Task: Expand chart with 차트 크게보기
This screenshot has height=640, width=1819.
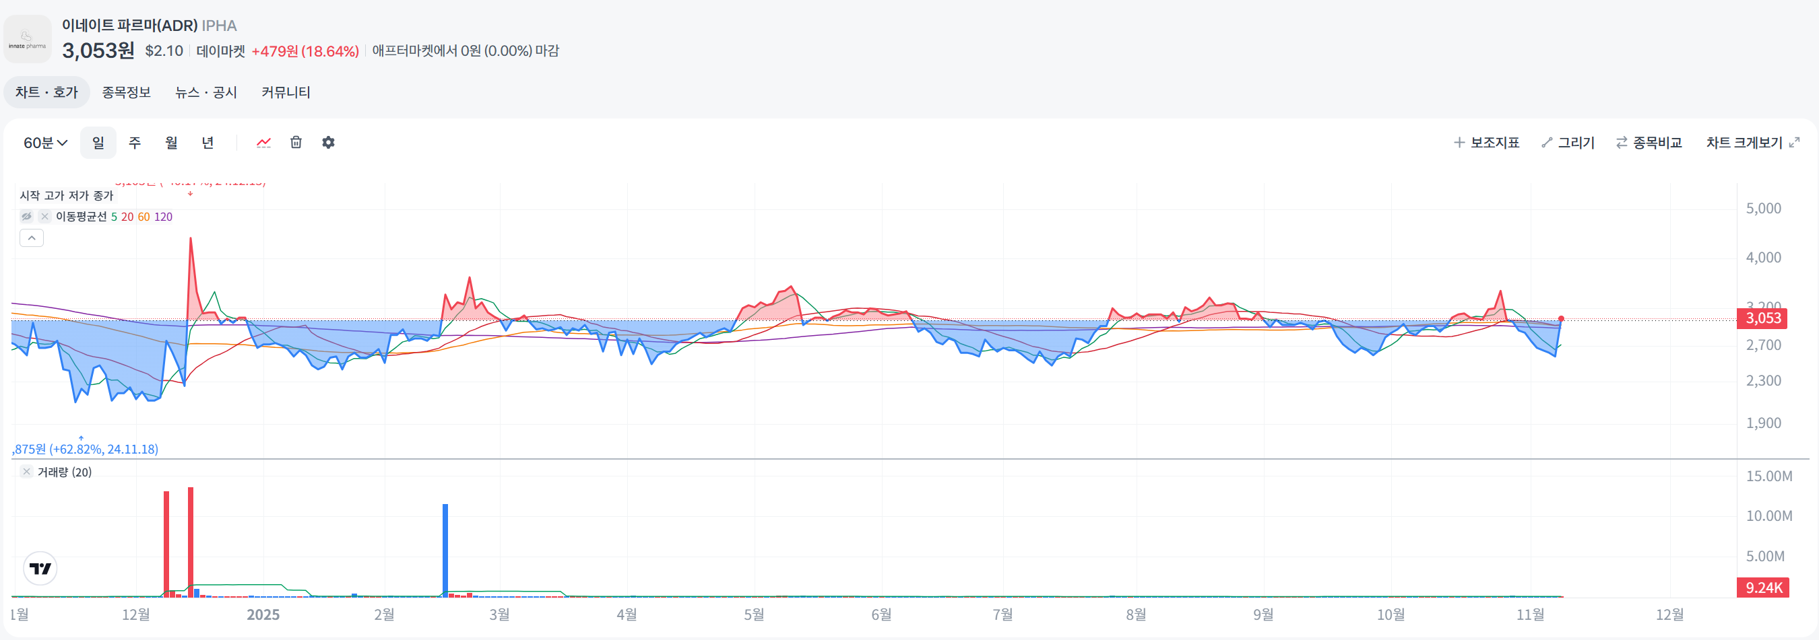Action: 1752,143
